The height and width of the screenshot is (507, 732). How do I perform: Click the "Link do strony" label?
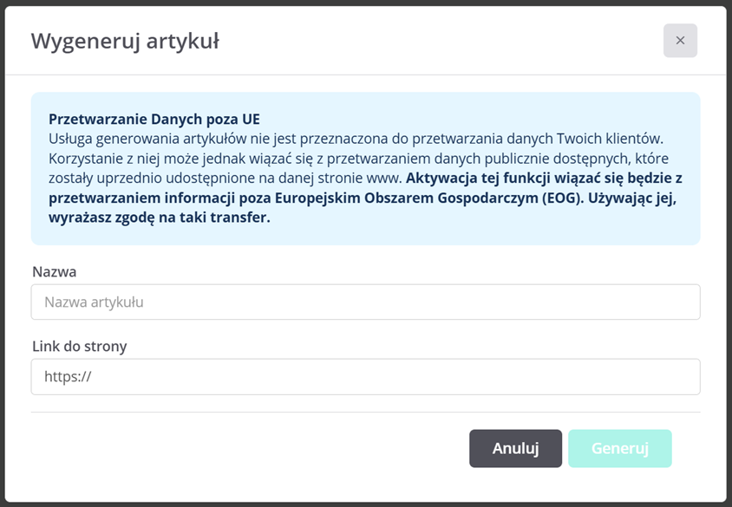pos(80,347)
